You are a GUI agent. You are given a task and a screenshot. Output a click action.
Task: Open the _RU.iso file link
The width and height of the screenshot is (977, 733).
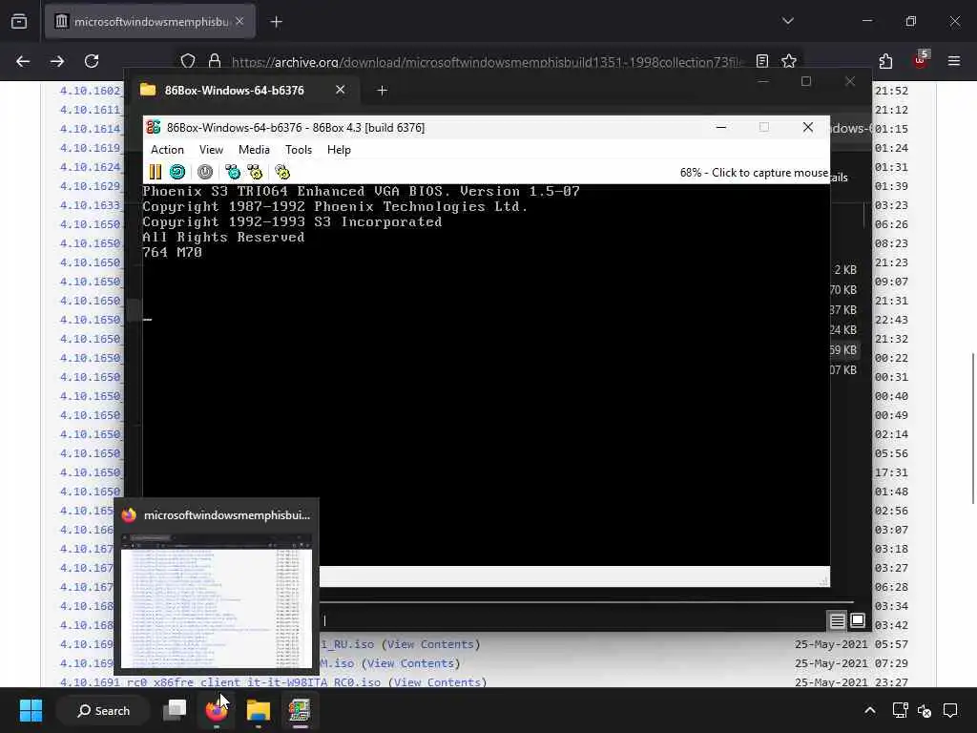click(347, 644)
